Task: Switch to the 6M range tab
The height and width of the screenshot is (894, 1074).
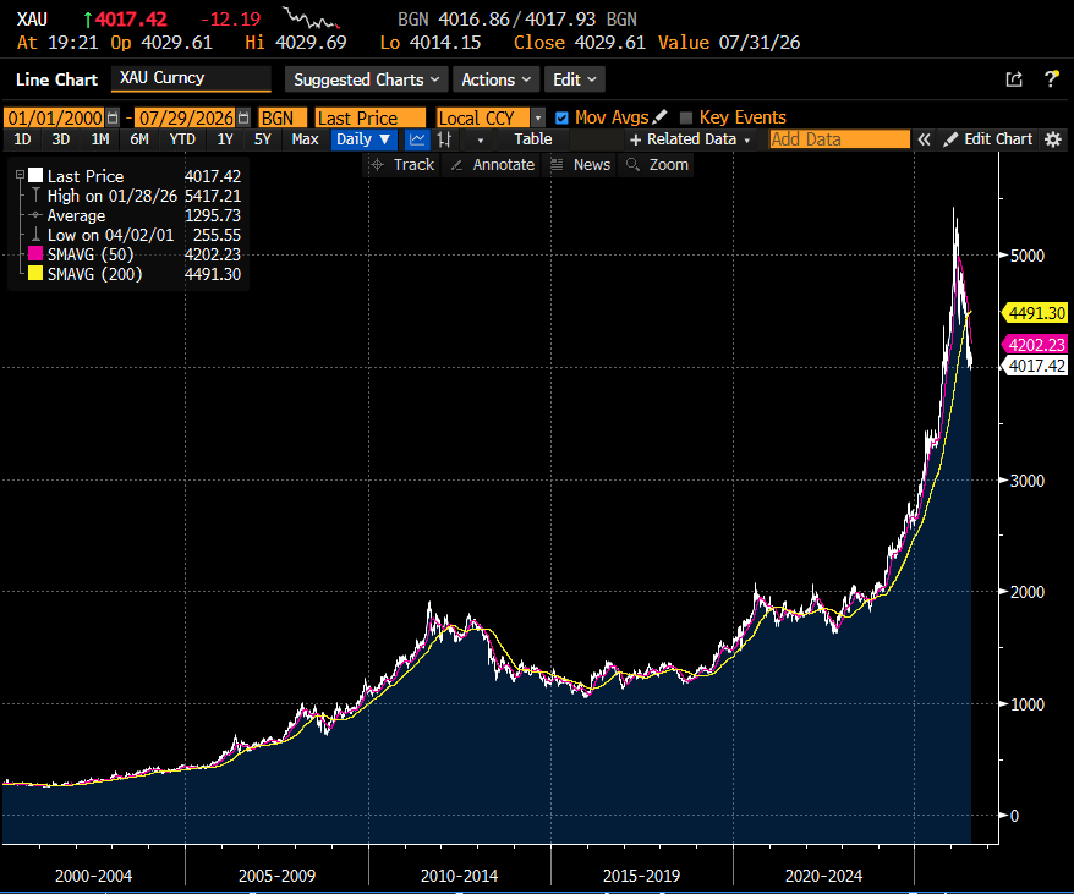Action: pyautogui.click(x=139, y=139)
